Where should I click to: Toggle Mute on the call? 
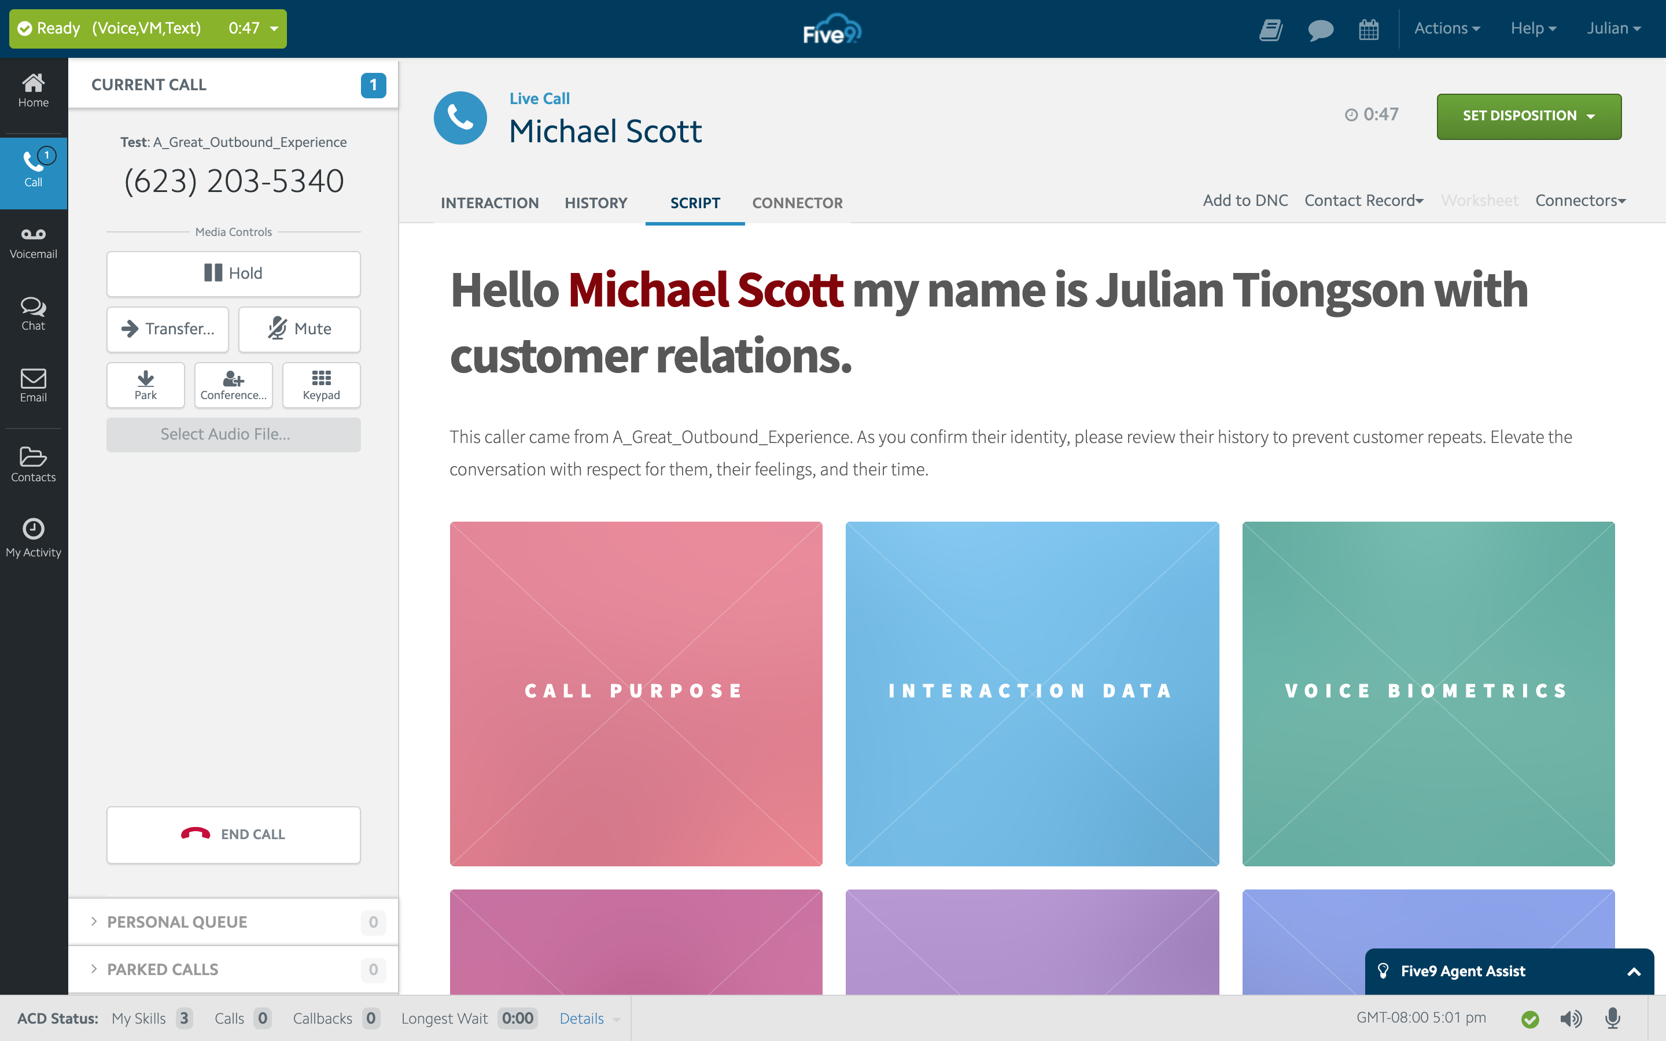pyautogui.click(x=300, y=329)
